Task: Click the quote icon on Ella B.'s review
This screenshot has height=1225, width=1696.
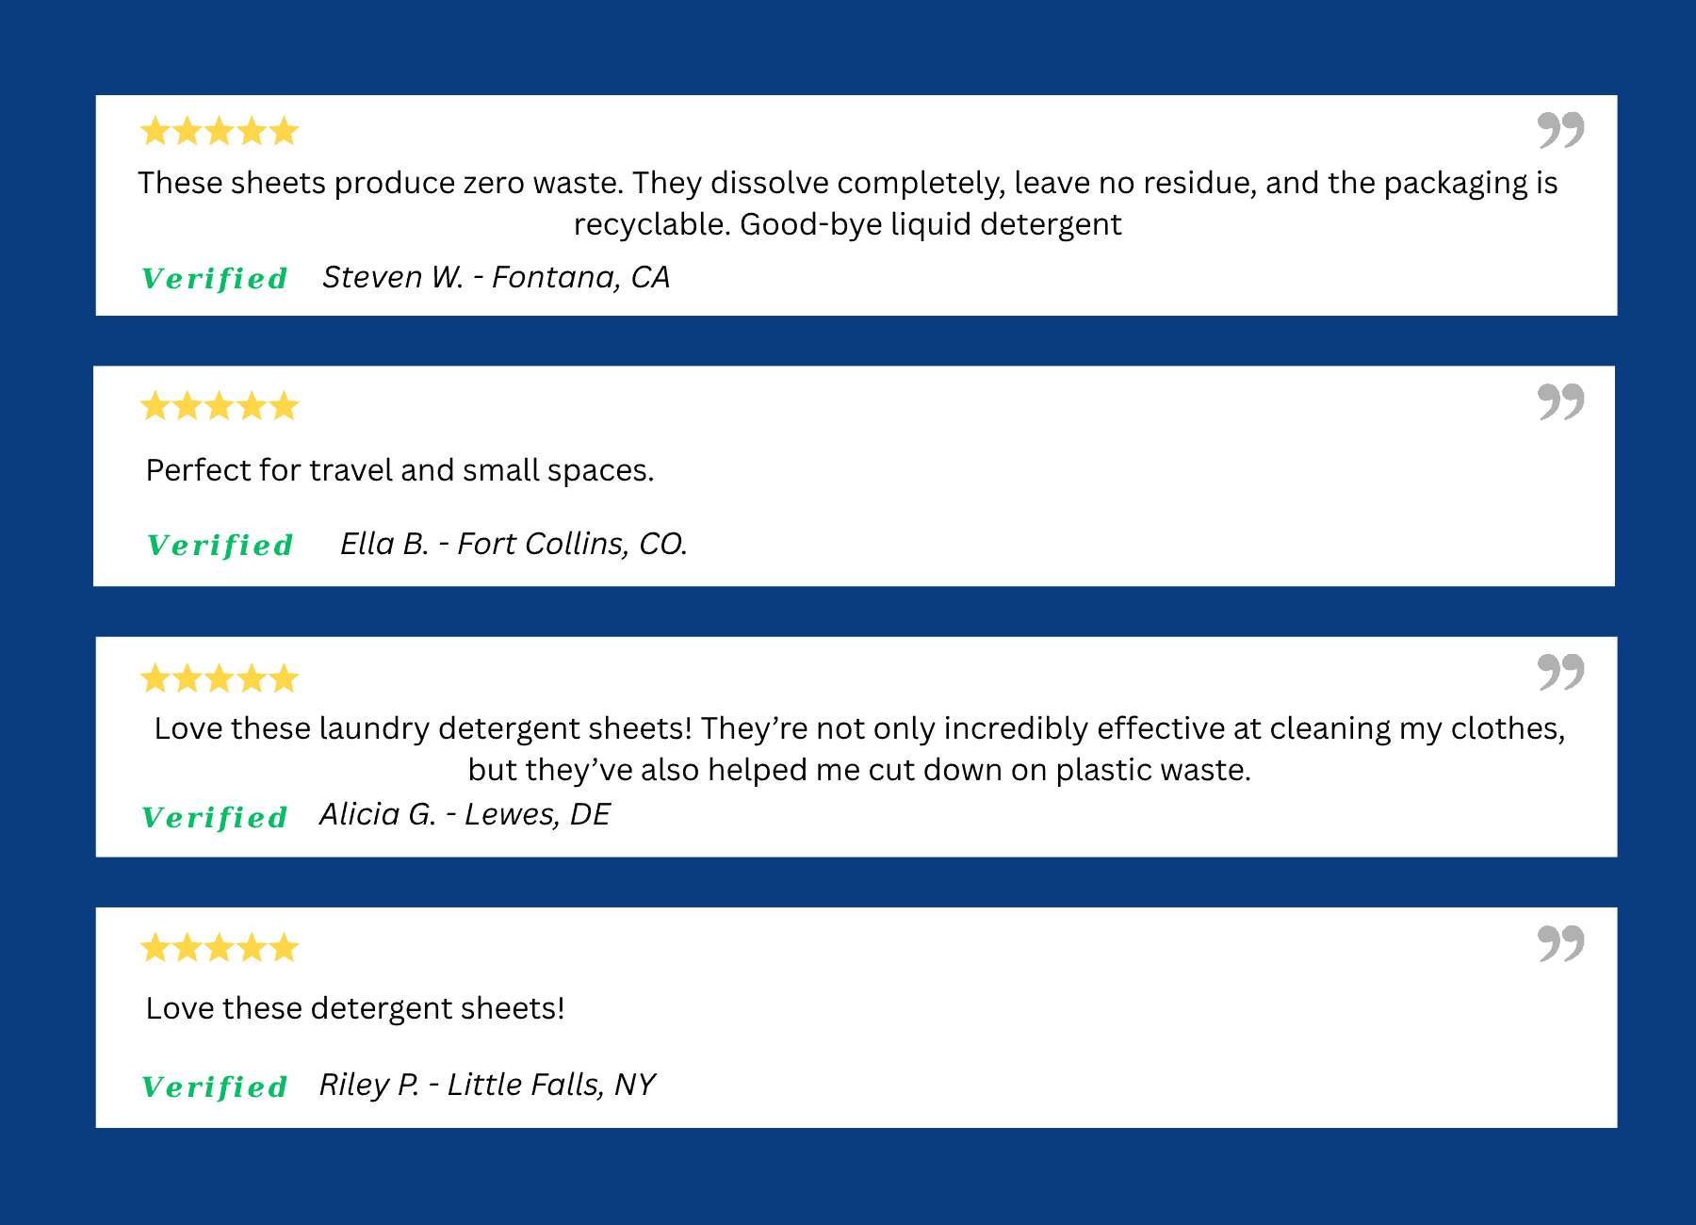Action: pos(1560,401)
